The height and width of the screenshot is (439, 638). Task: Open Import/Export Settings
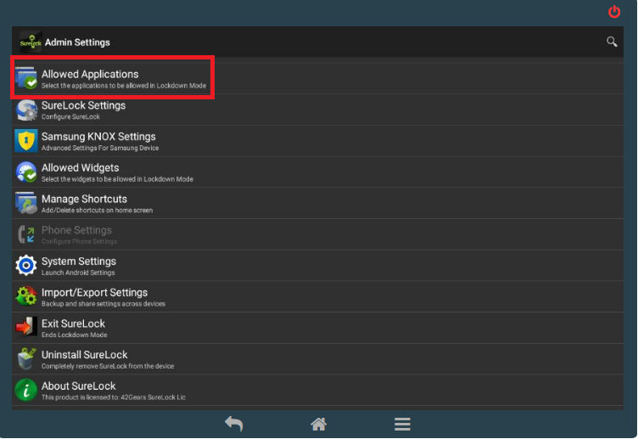click(317, 296)
